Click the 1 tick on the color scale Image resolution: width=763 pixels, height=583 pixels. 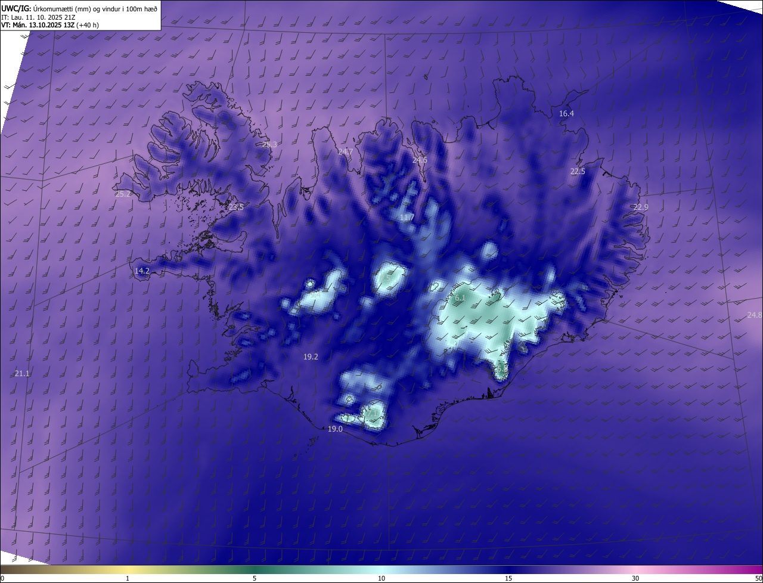pos(128,578)
